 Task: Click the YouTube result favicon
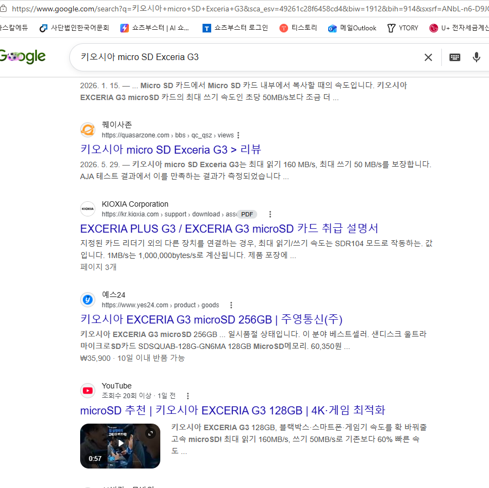pos(88,391)
